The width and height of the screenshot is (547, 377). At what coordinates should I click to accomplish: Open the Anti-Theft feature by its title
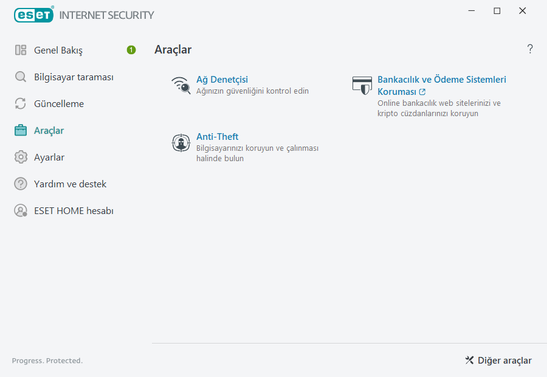[x=217, y=136]
